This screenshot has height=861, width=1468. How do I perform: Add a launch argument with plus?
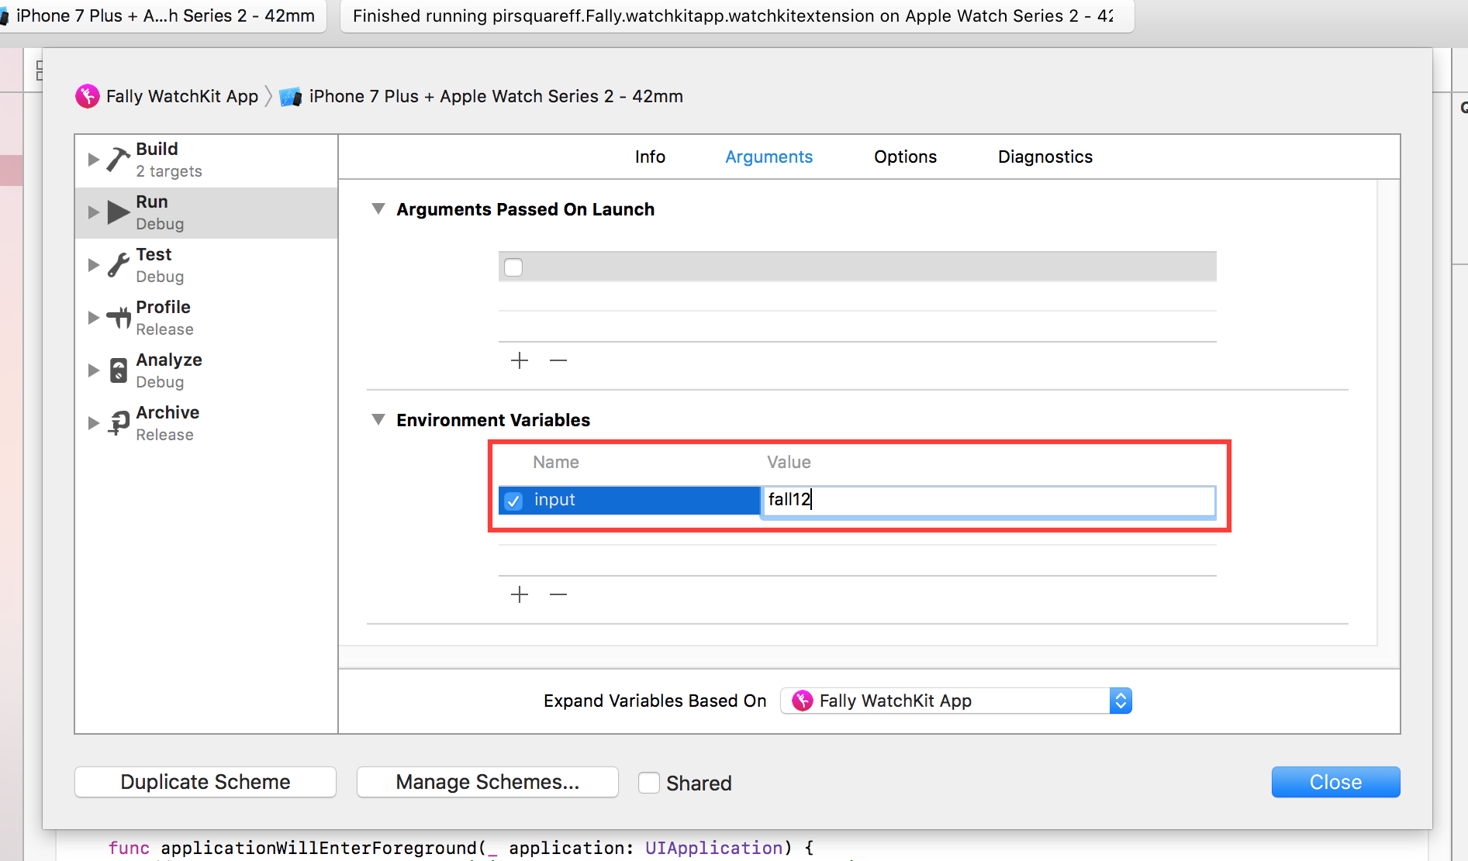(x=520, y=360)
